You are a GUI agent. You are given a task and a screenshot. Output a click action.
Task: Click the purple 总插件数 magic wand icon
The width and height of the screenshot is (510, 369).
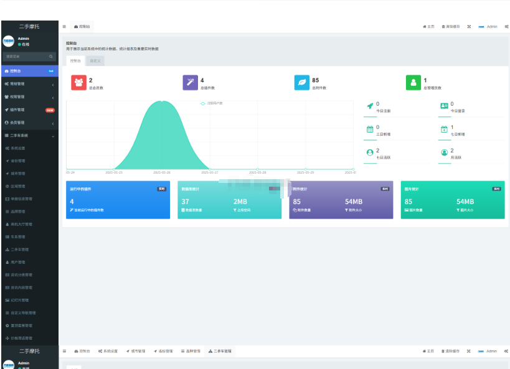point(190,83)
